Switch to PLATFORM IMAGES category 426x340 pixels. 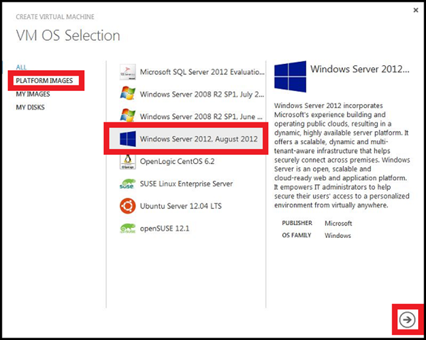click(x=44, y=81)
